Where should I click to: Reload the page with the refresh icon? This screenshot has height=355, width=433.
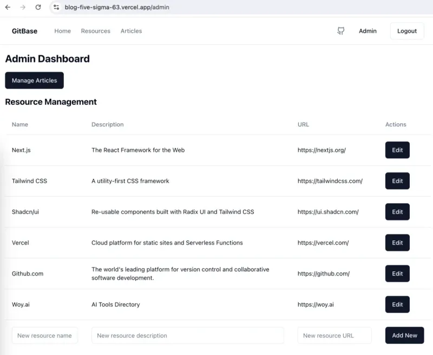(x=38, y=7)
